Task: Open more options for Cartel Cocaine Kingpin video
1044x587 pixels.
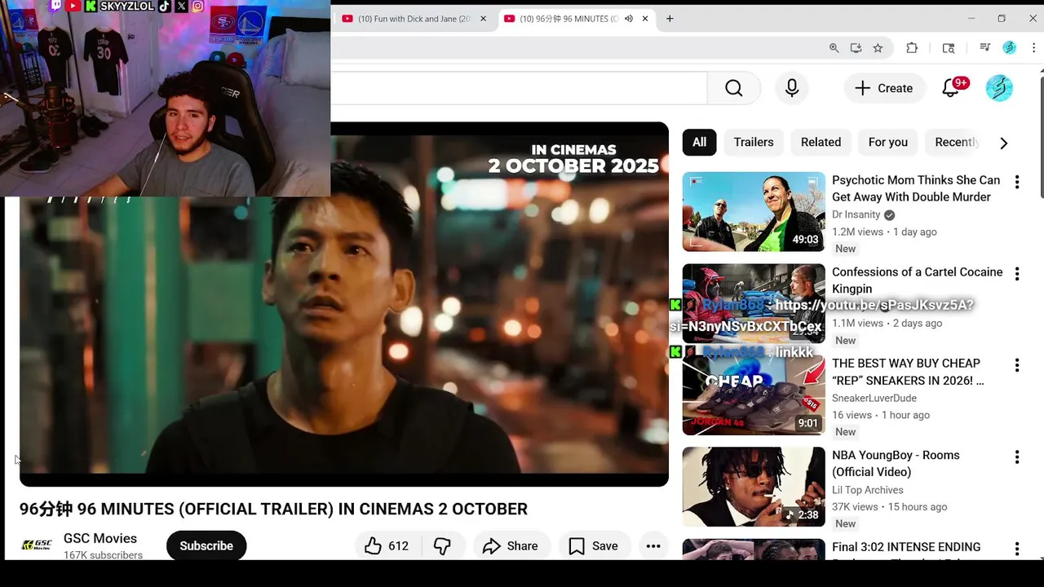Action: coord(1017,274)
